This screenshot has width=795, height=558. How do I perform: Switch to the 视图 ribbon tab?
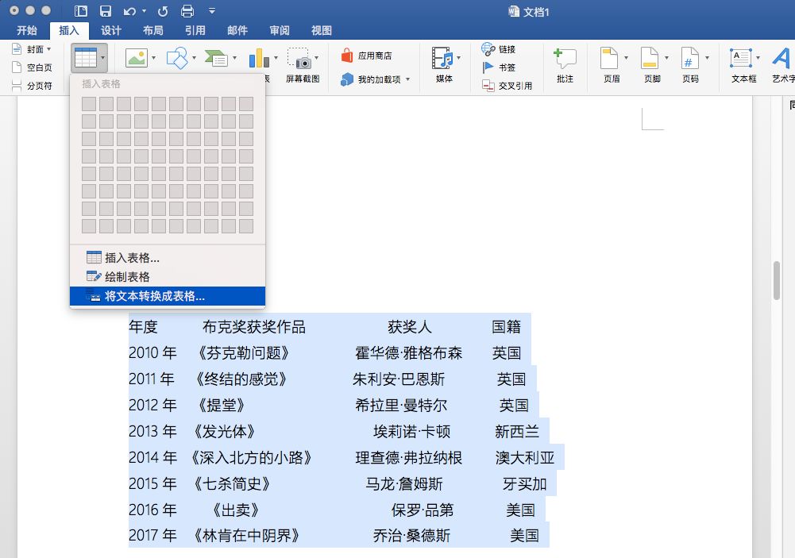(321, 29)
